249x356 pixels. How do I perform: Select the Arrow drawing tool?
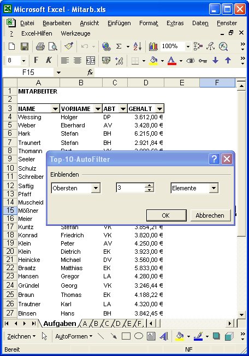[x=113, y=336]
